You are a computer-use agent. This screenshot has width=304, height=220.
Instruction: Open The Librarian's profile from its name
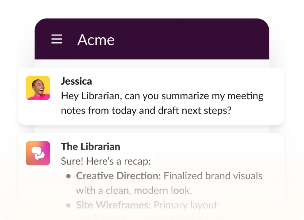tap(90, 147)
